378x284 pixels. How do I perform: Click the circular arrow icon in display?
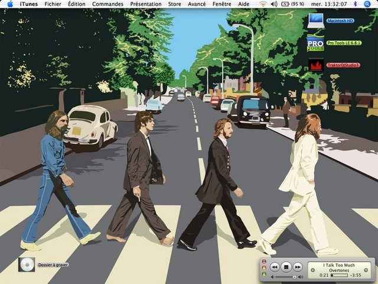[x=366, y=270]
